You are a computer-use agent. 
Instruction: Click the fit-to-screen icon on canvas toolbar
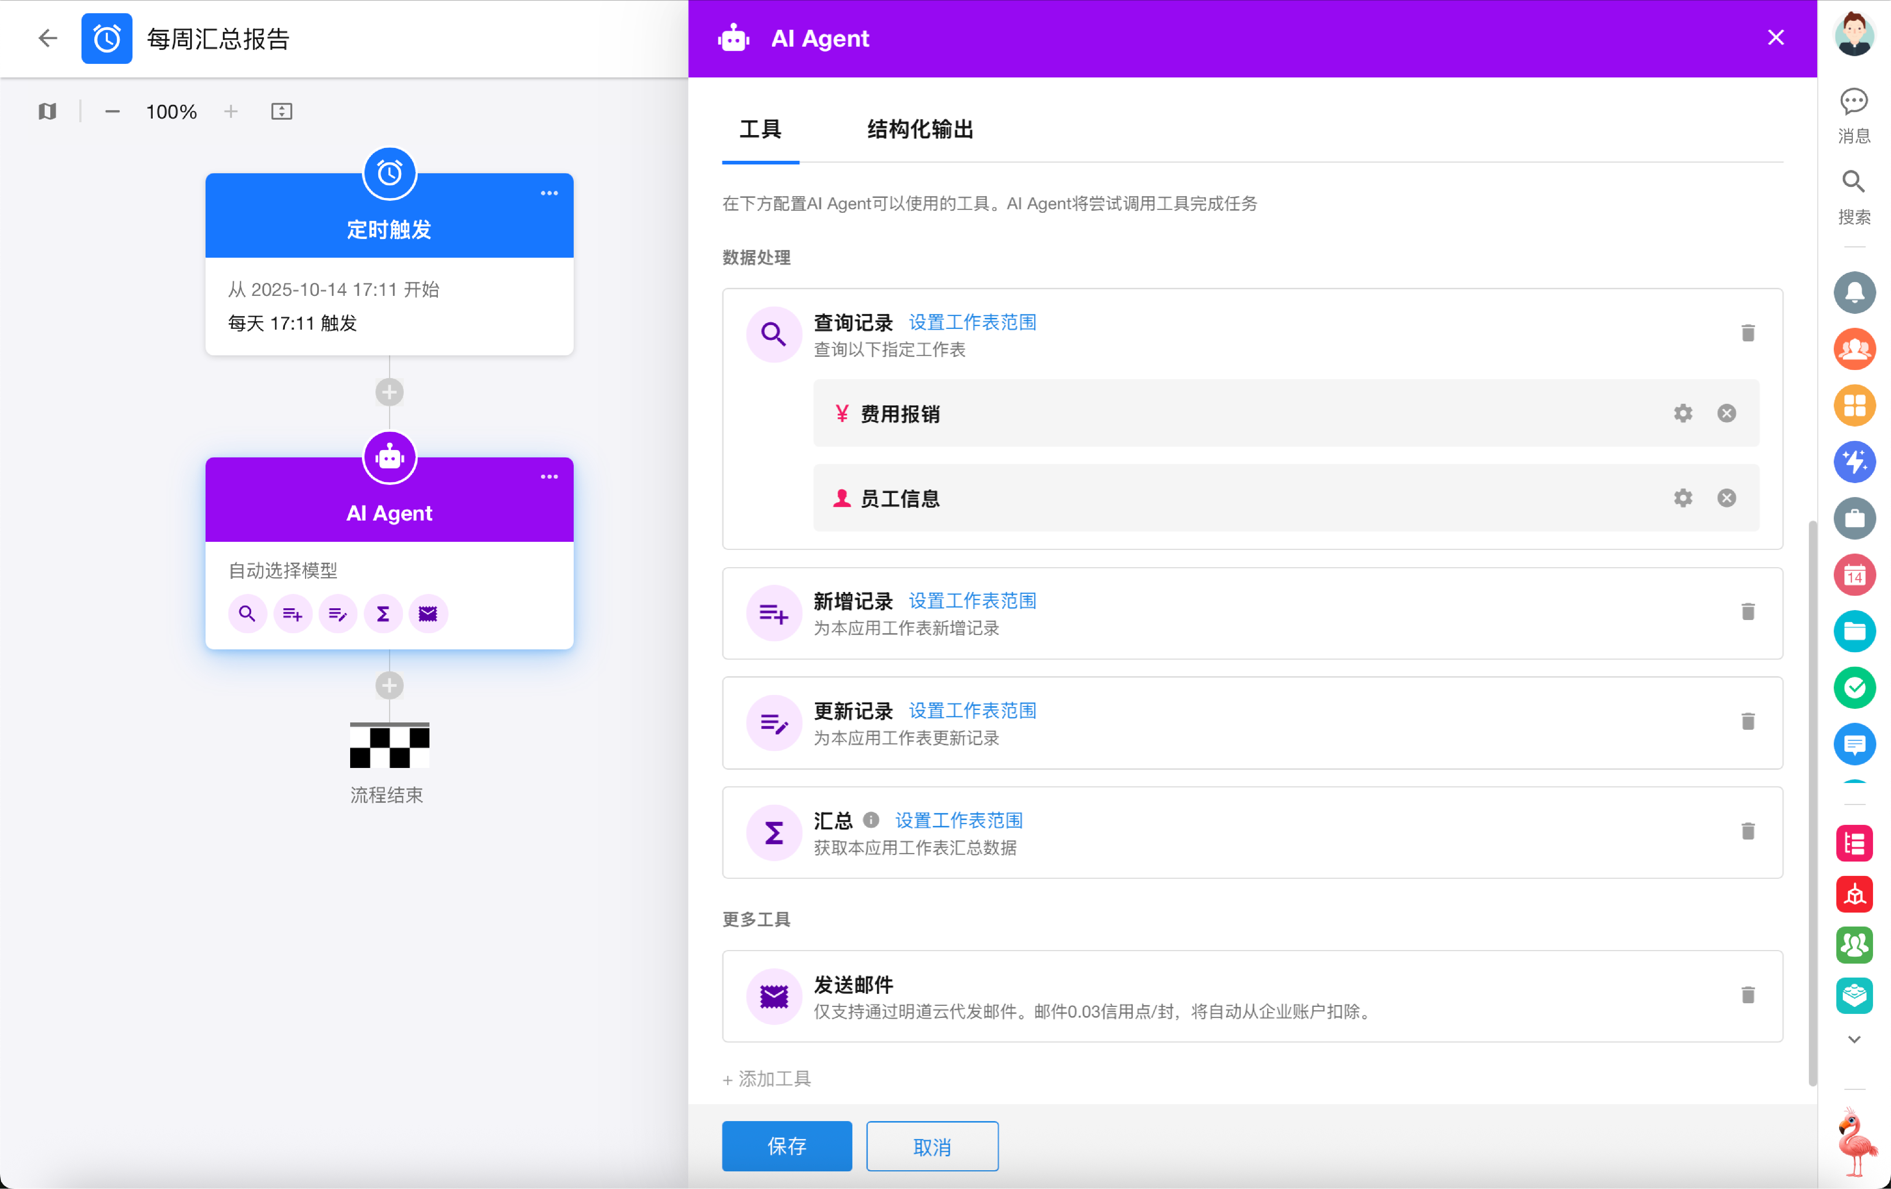click(x=281, y=112)
